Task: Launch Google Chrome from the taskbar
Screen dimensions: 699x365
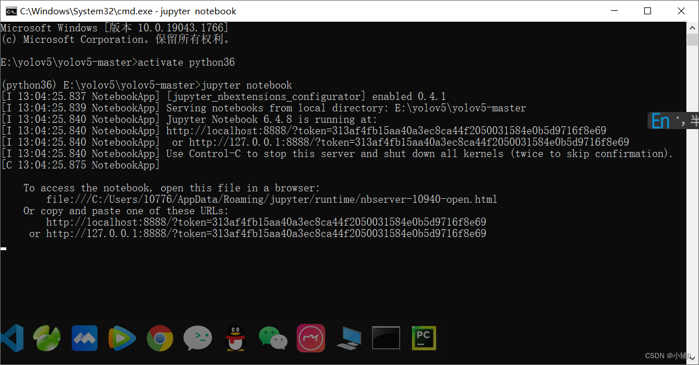Action: [x=160, y=338]
